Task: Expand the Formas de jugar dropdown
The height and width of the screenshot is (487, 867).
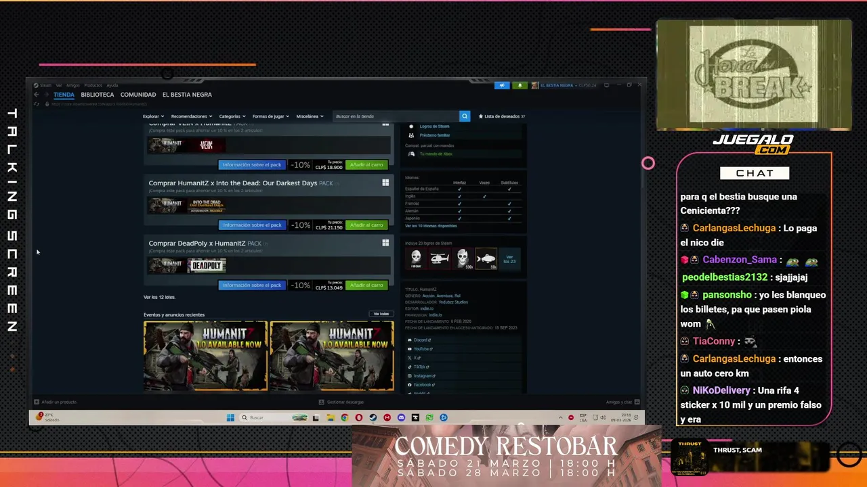Action: (x=271, y=116)
